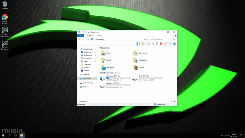
Task: Open the Bilder folder in Mapper
Action: [105, 53]
